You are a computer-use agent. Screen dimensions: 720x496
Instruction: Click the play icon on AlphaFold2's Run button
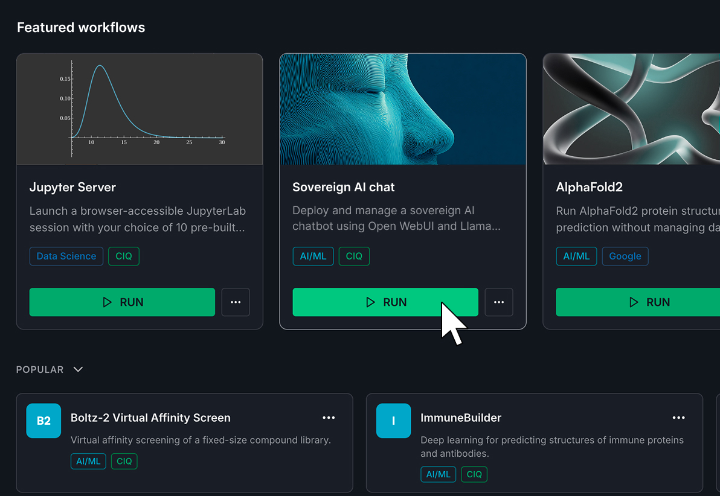tap(633, 302)
